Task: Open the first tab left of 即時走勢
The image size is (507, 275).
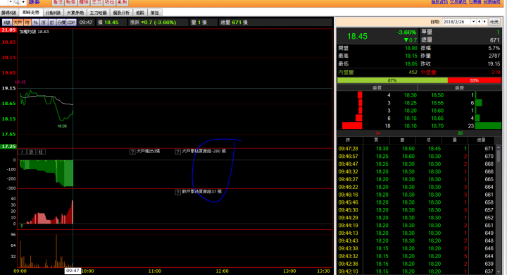Action: (x=9, y=13)
